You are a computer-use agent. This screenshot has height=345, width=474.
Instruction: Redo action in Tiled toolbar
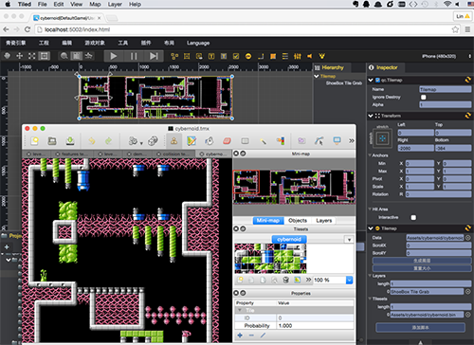(108, 140)
